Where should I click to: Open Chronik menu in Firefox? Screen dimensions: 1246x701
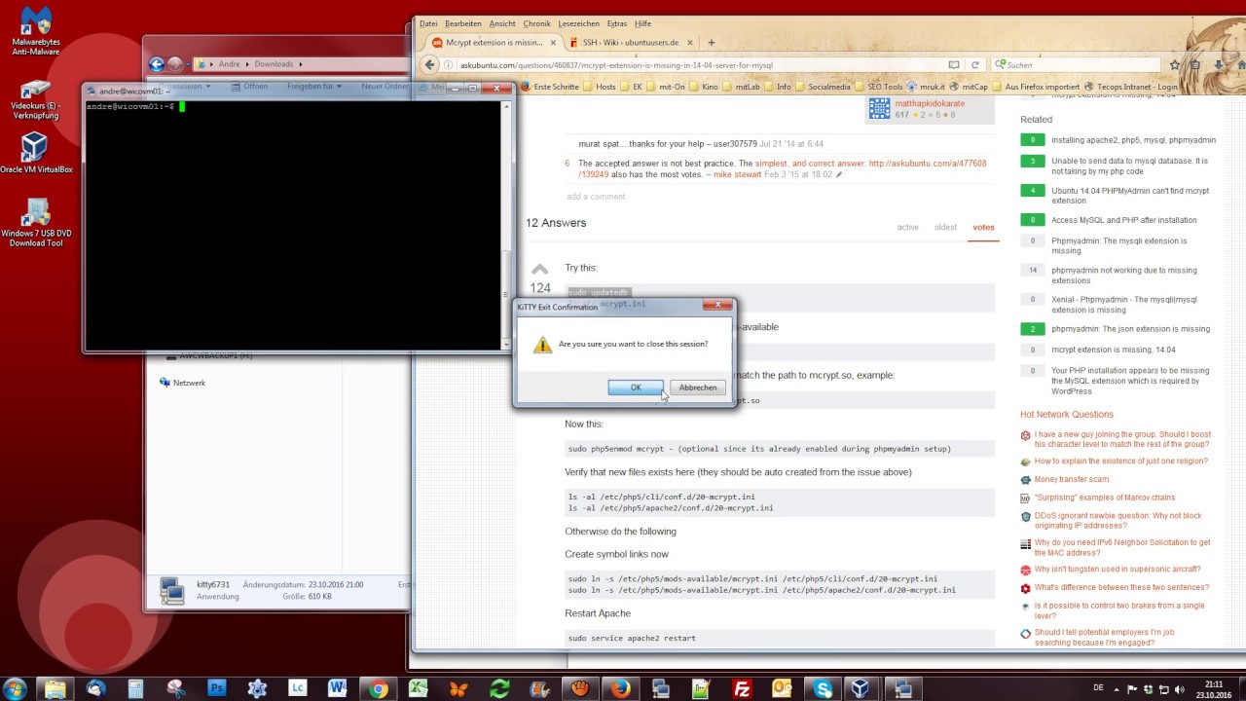pyautogui.click(x=536, y=23)
